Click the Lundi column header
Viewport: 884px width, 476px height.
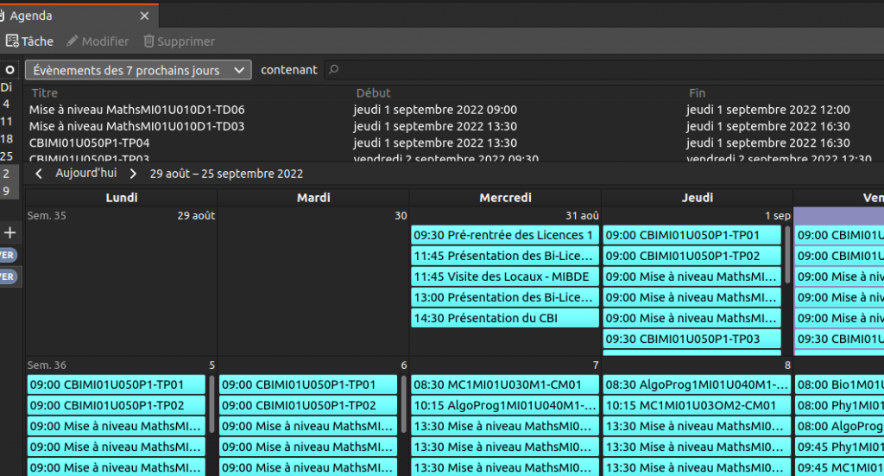[x=121, y=197]
